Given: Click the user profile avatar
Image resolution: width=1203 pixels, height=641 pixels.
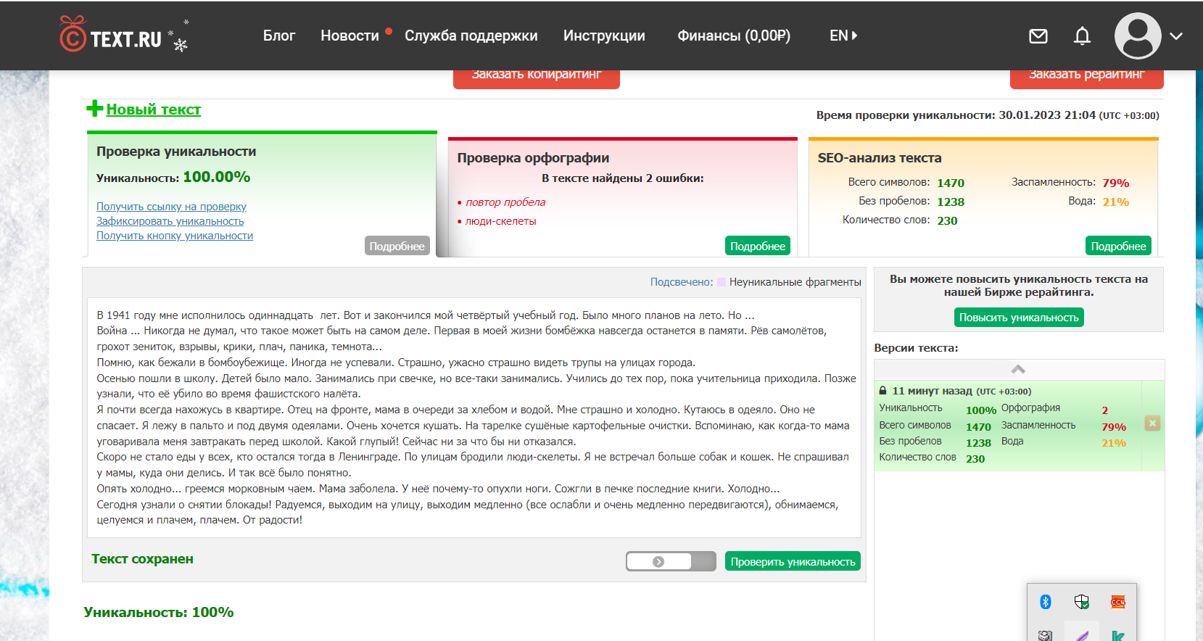Looking at the screenshot, I should [1137, 36].
